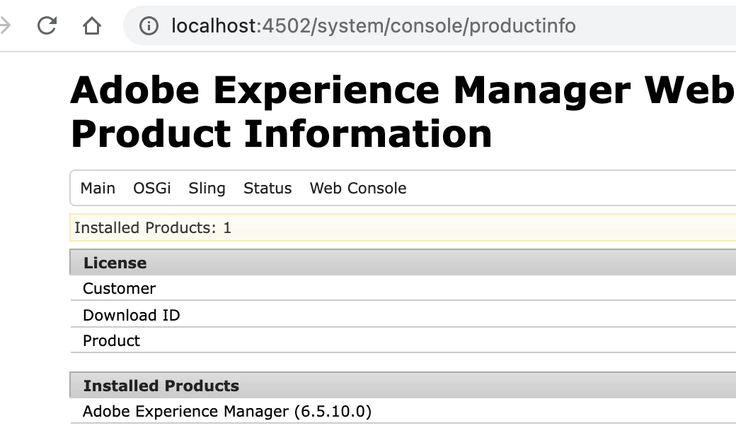Open the OSGi menu

click(x=152, y=189)
